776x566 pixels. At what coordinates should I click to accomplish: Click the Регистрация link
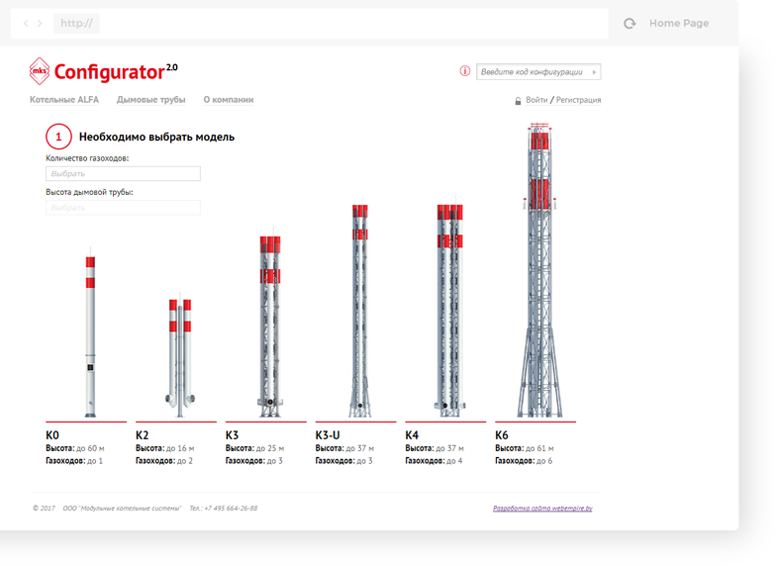pos(578,100)
